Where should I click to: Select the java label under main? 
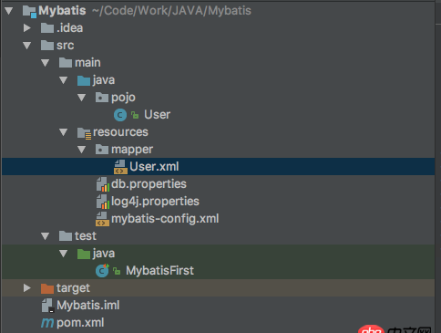104,80
